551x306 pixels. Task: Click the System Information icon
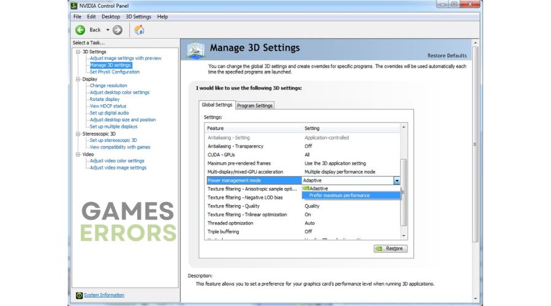[x=79, y=295]
